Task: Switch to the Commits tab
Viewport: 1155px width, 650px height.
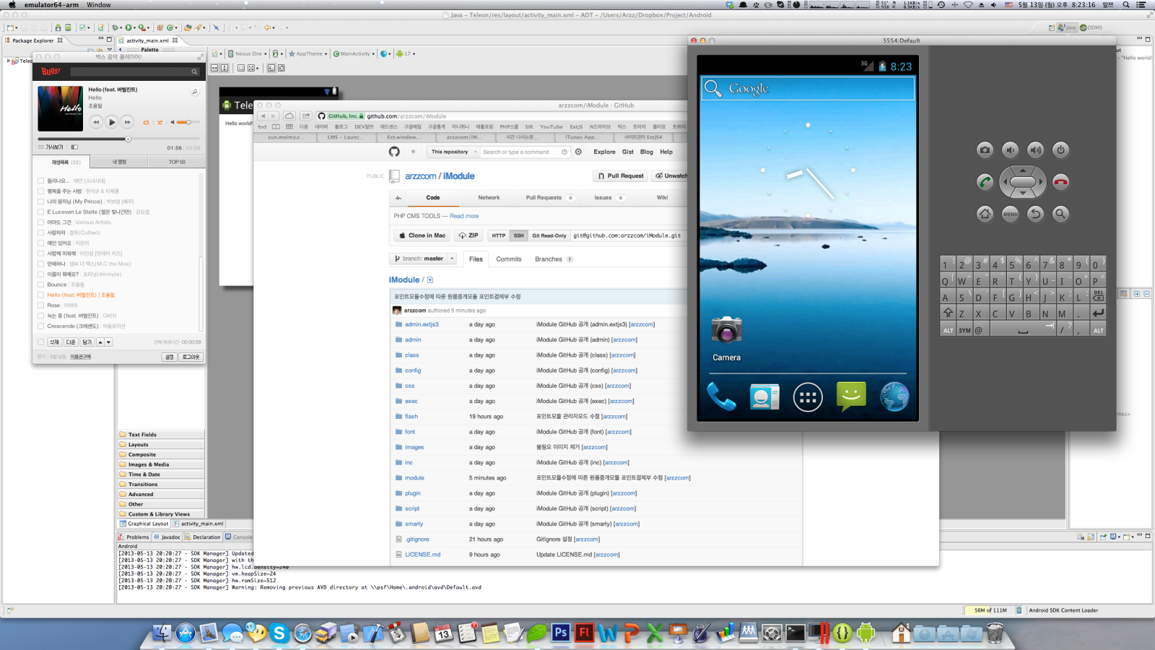Action: pos(508,259)
